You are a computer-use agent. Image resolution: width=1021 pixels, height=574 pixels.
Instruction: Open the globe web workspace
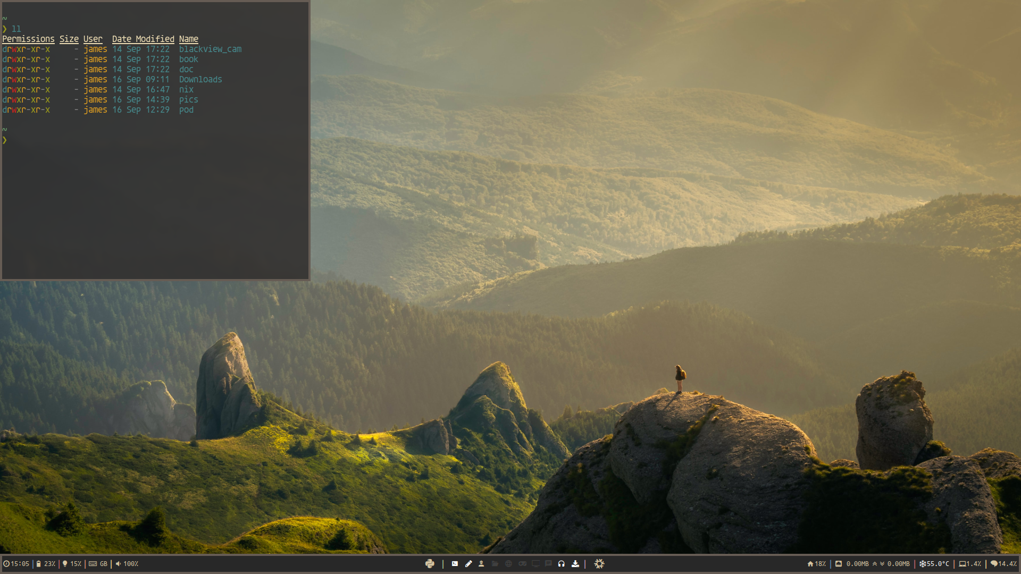508,564
